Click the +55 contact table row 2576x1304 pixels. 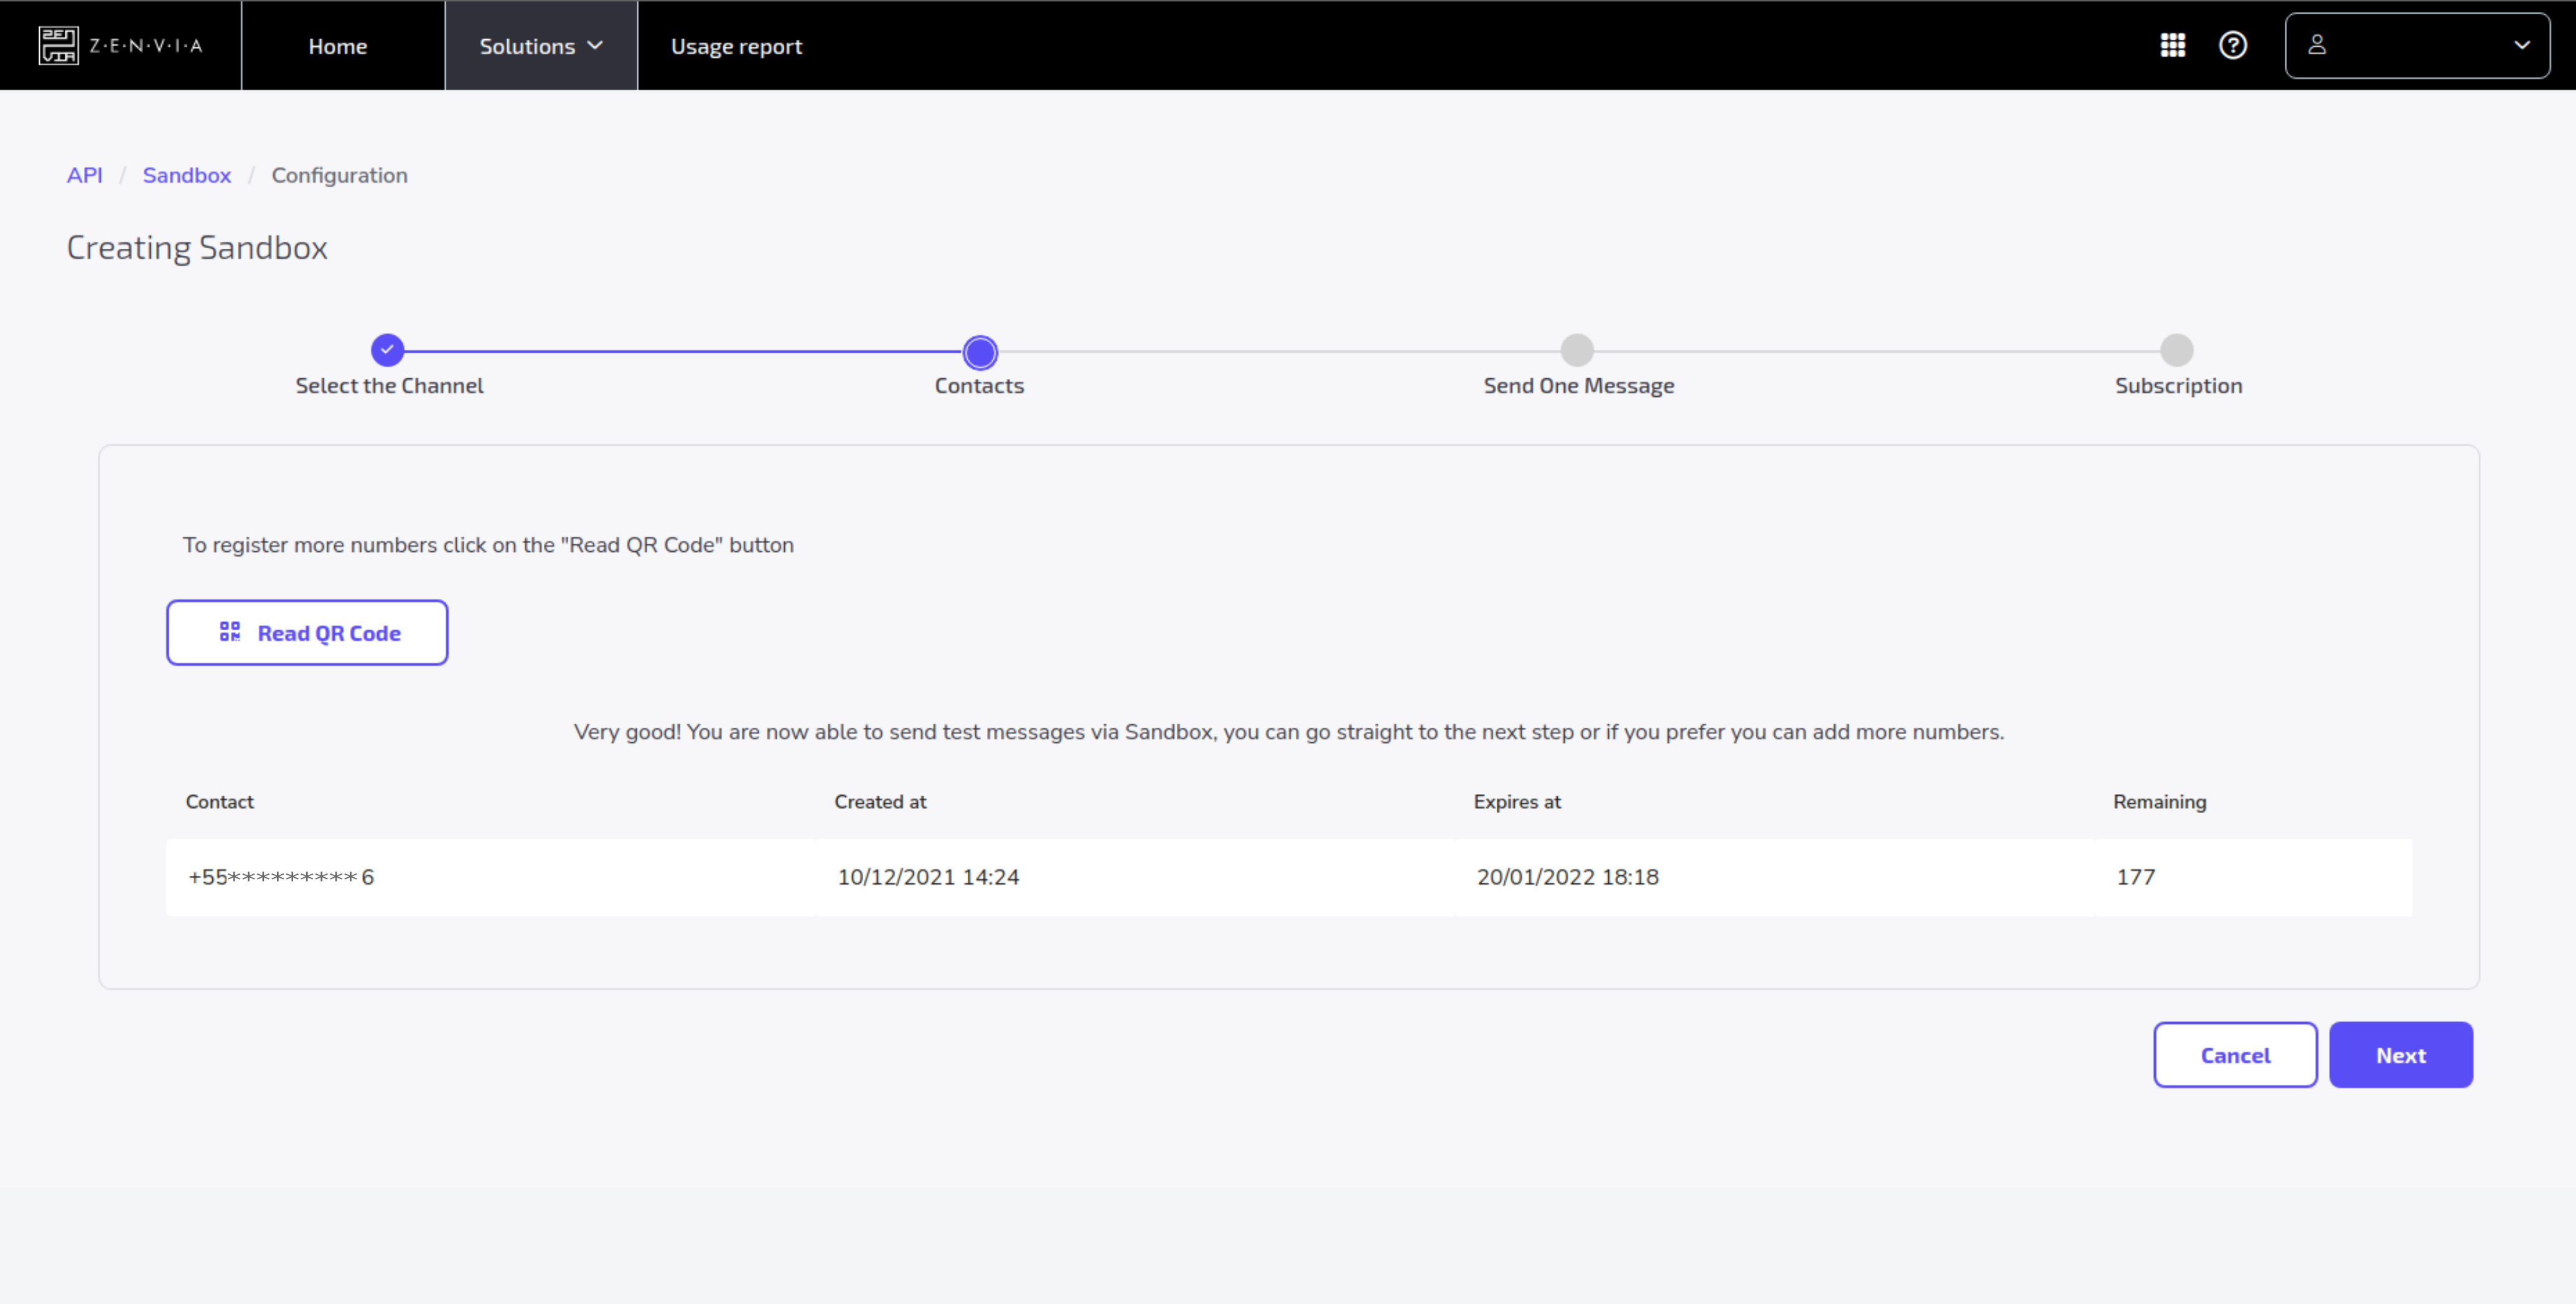[x=281, y=877]
